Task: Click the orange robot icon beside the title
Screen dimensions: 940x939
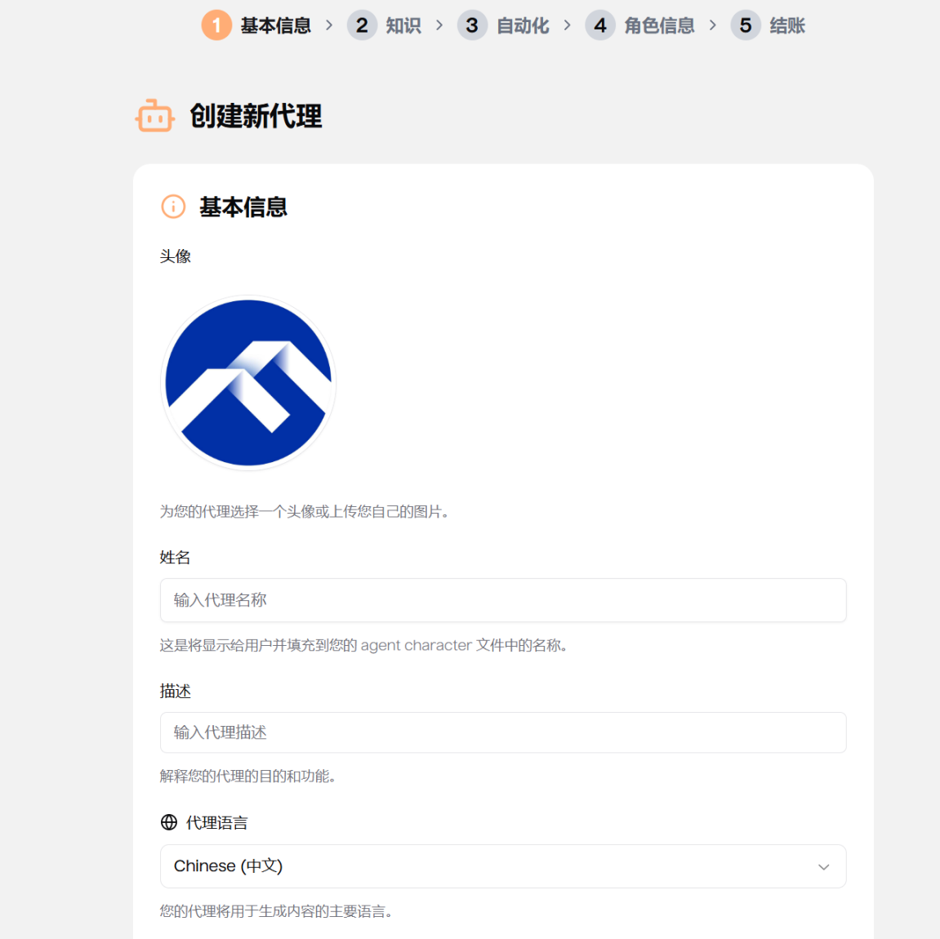Action: coord(154,116)
